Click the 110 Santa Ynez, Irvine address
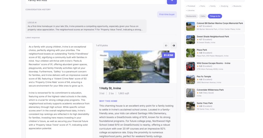The width and height of the screenshot is (263, 138). [206, 109]
